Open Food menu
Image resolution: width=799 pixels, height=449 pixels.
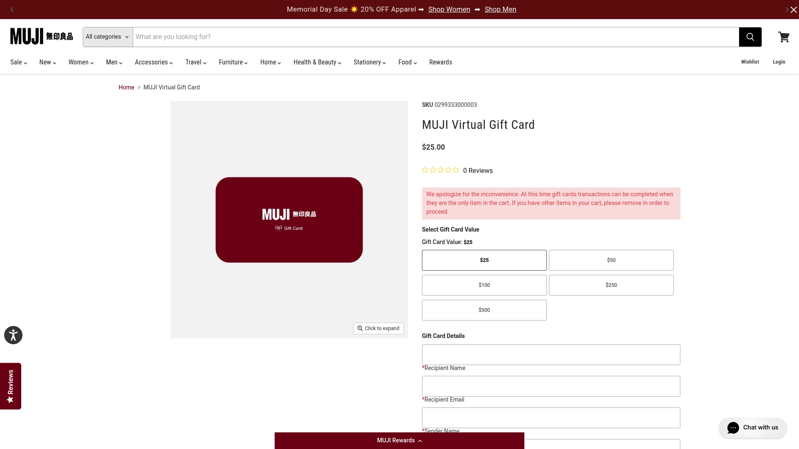coord(407,62)
